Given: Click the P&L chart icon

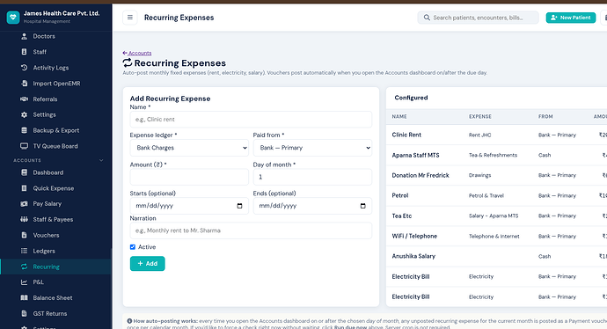Looking at the screenshot, I should click(24, 282).
